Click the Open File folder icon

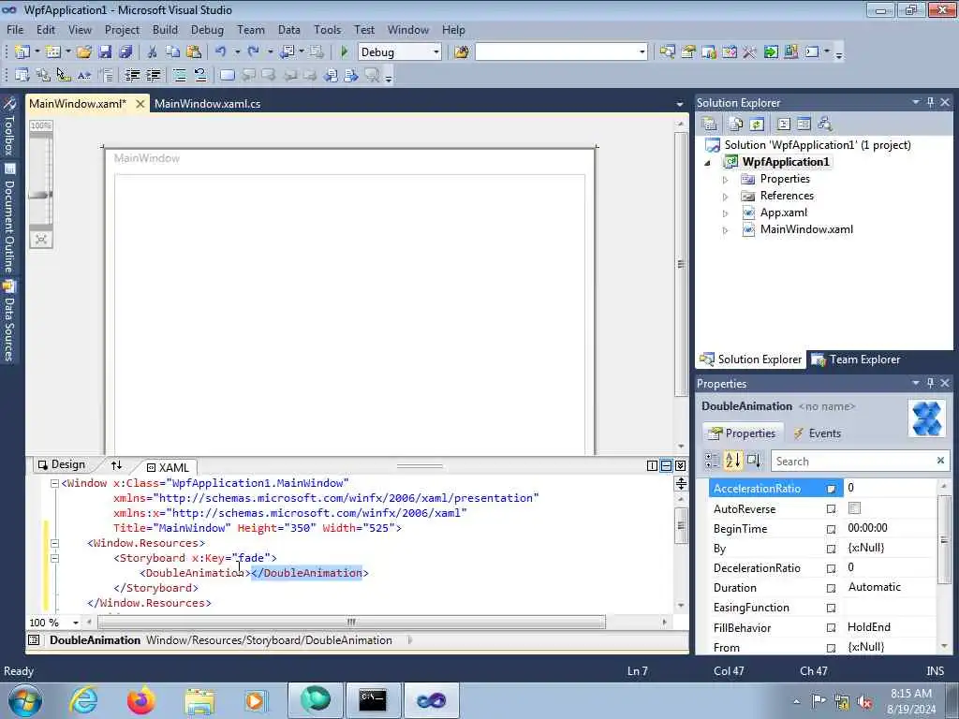pyautogui.click(x=84, y=52)
